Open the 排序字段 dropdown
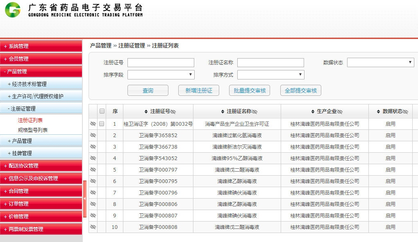The image size is (418, 242). coord(161,75)
